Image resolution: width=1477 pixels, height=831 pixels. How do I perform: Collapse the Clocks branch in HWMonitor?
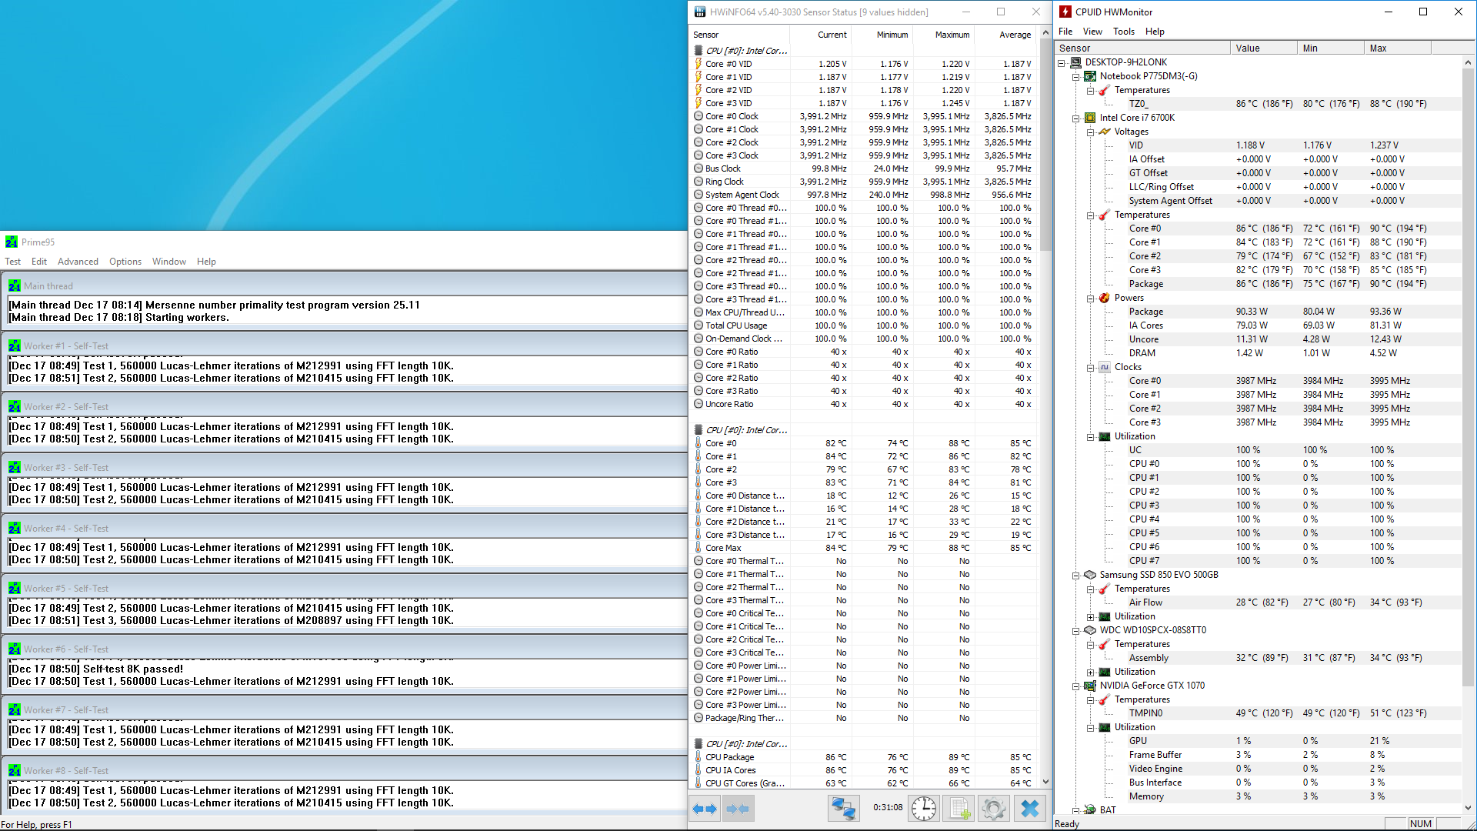pos(1091,367)
